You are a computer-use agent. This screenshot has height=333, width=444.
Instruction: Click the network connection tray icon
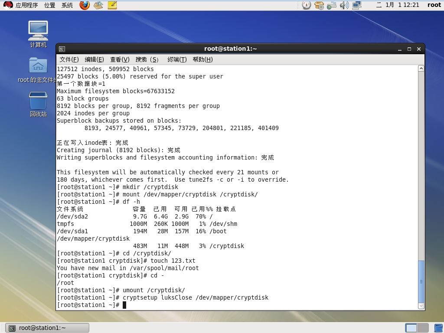click(x=357, y=5)
